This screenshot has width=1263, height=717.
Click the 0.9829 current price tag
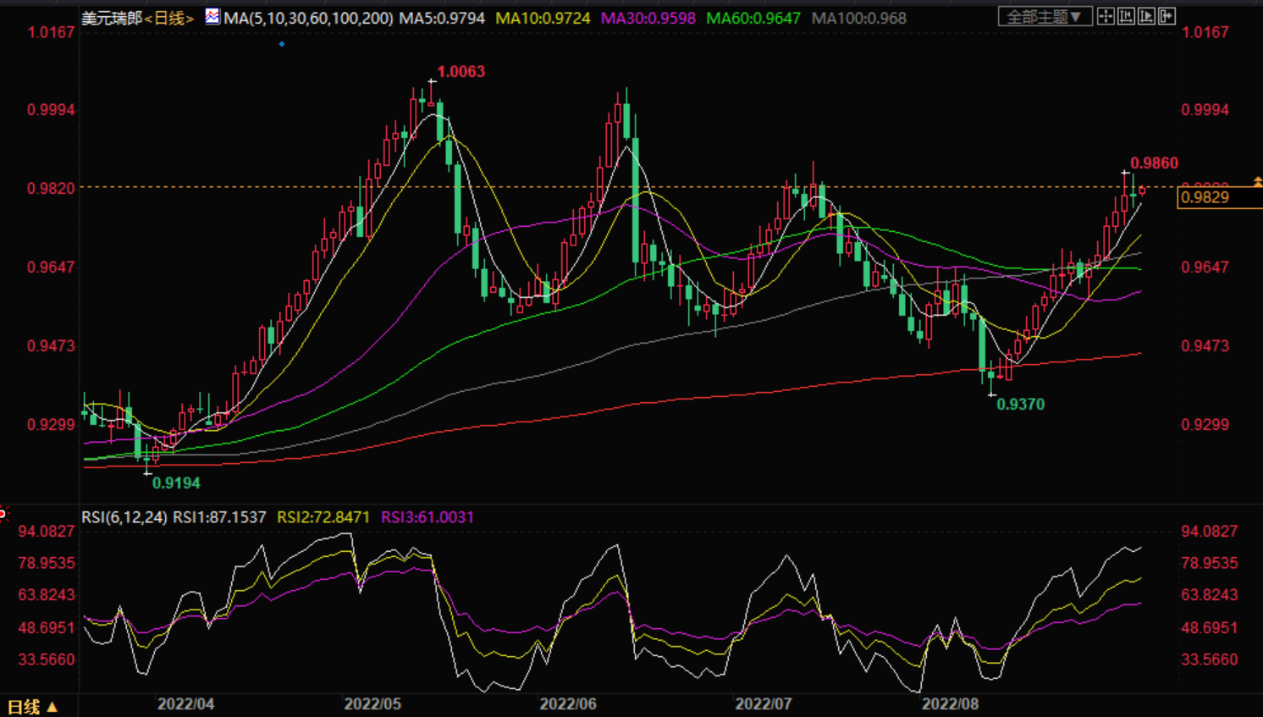tap(1205, 197)
